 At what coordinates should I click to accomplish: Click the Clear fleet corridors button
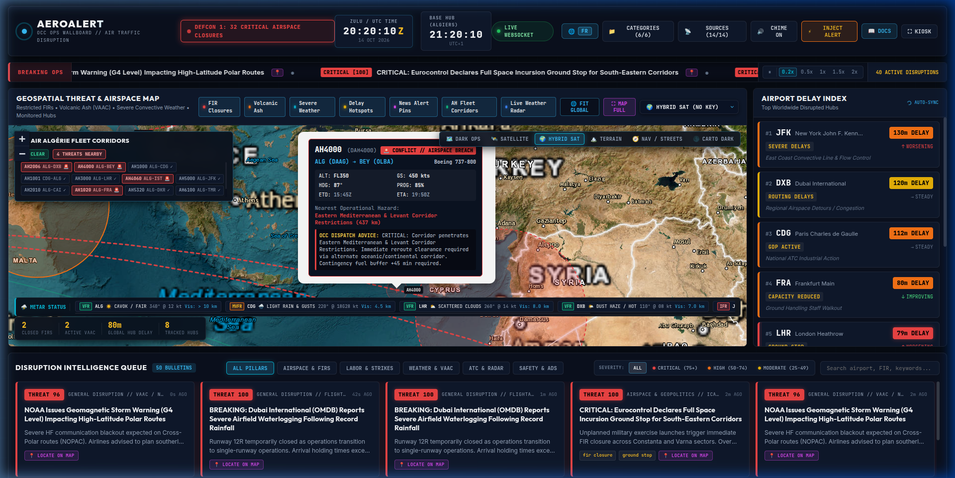point(38,154)
